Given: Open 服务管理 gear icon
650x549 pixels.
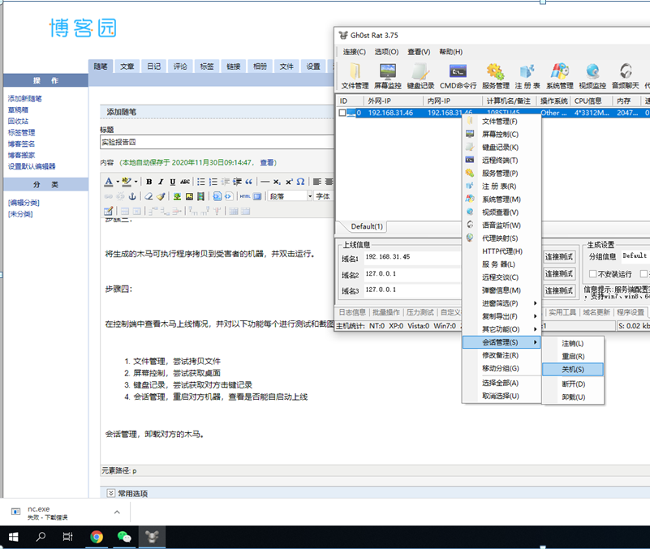Looking at the screenshot, I should [x=495, y=76].
